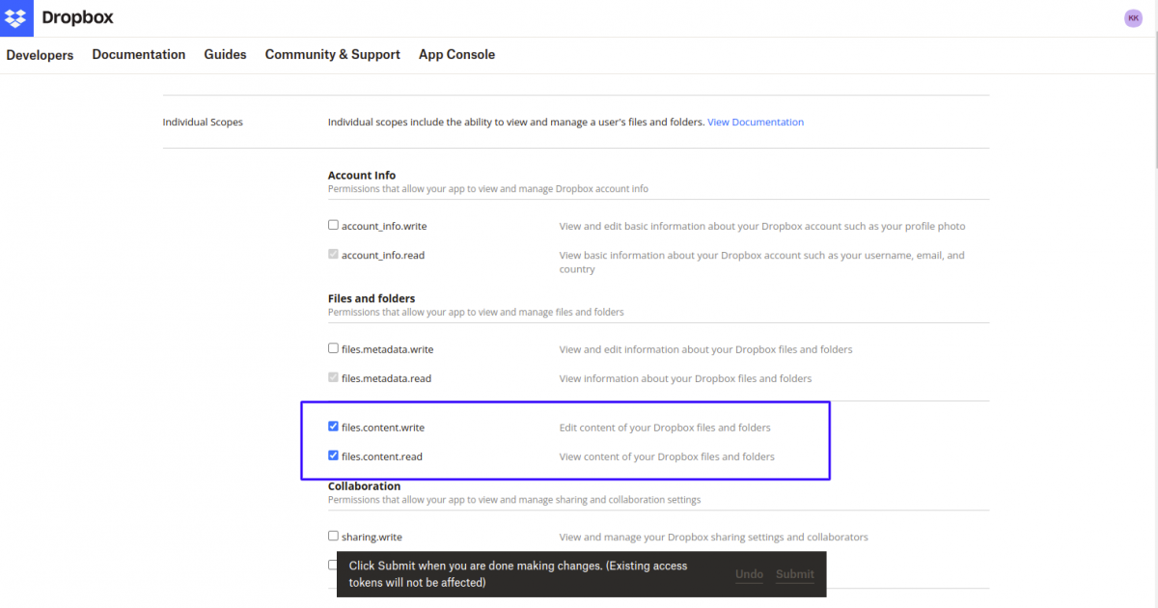Enable the files.metadata.write checkbox

(x=334, y=348)
